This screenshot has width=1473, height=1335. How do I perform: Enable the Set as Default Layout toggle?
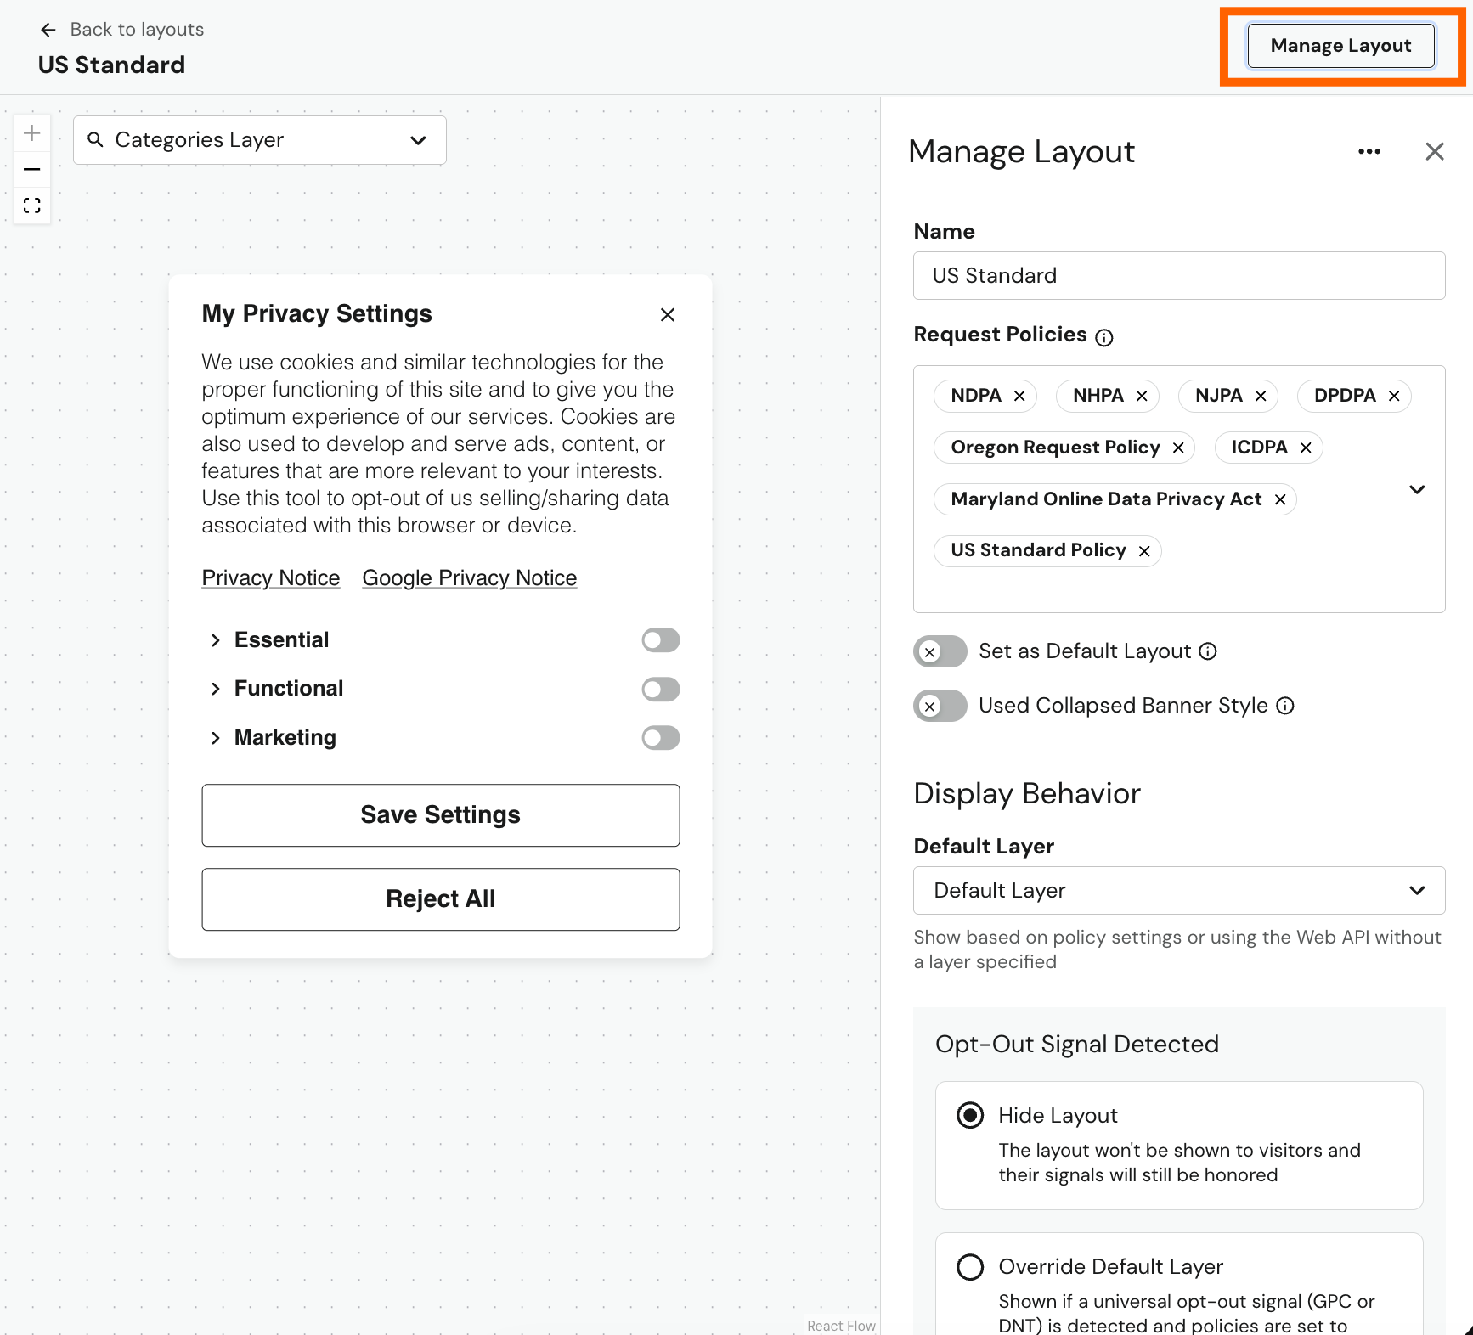939,651
